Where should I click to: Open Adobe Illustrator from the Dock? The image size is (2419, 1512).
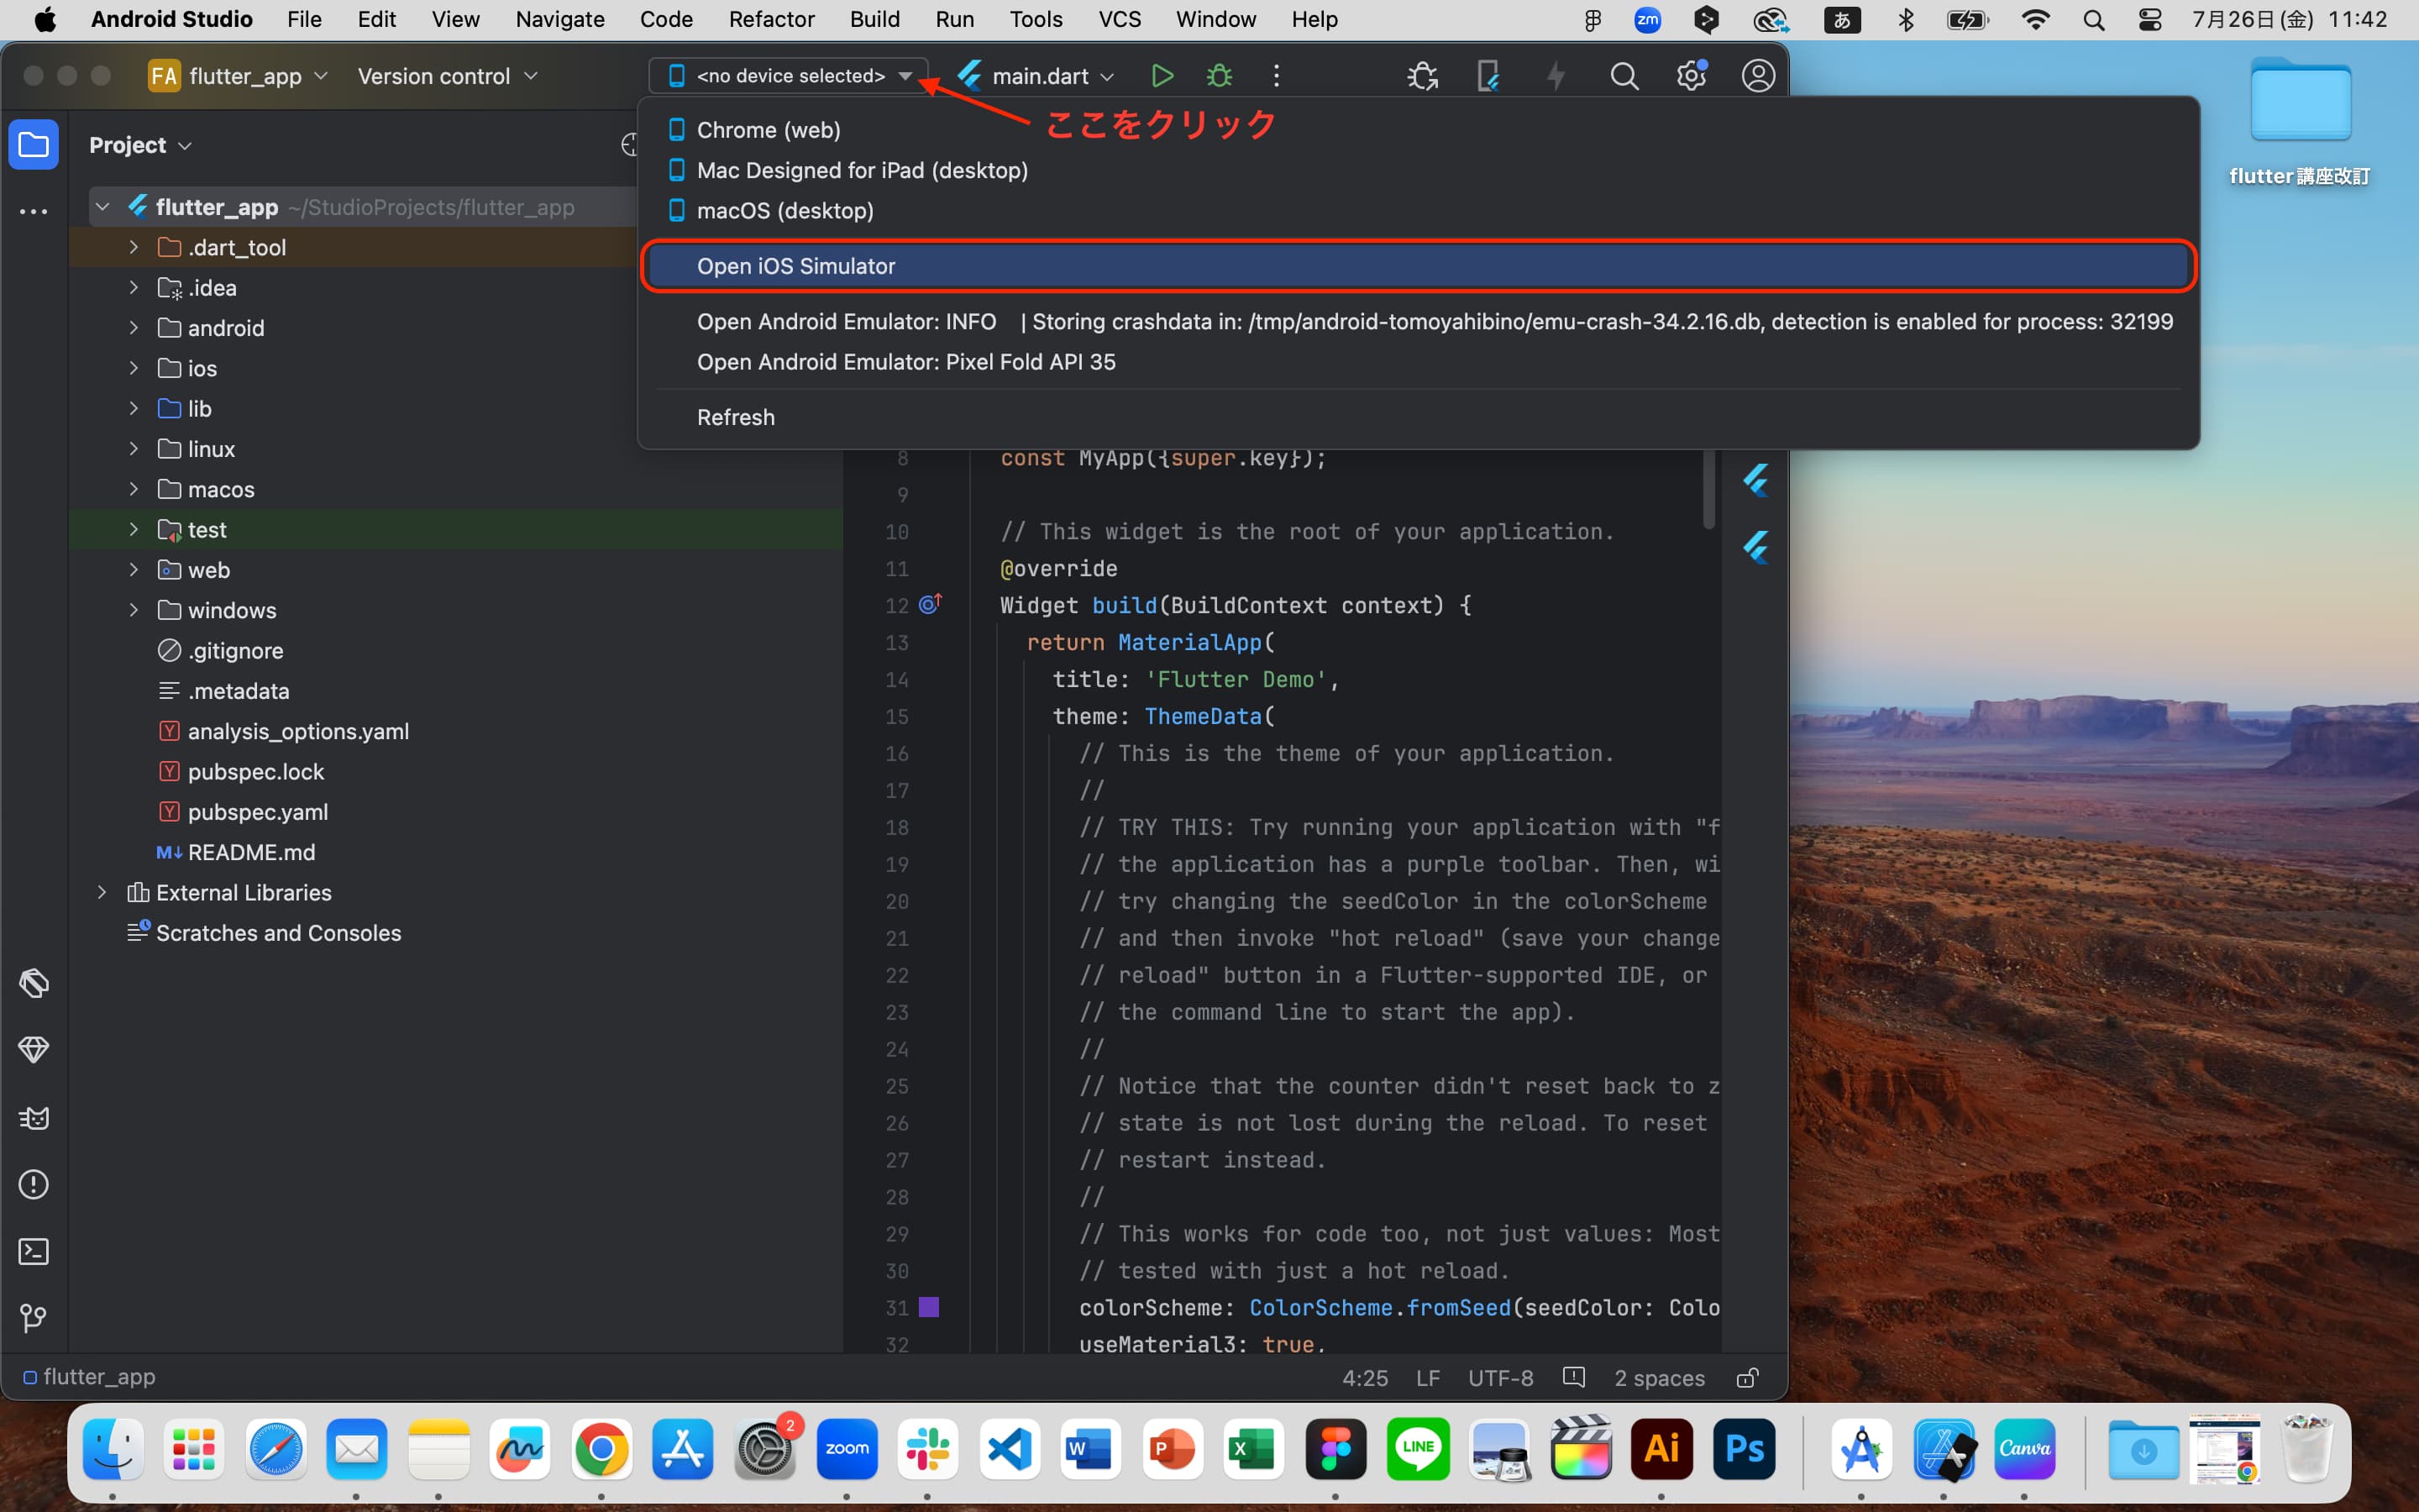pyautogui.click(x=1661, y=1449)
